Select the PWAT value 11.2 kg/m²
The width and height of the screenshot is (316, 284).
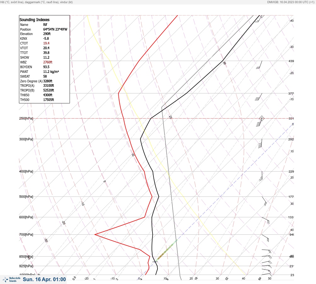pyautogui.click(x=51, y=72)
